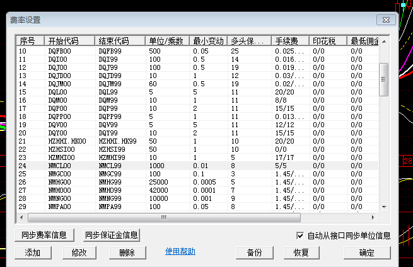413x267 pixels.
Task: Click the 手续费 column header
Action: point(290,41)
